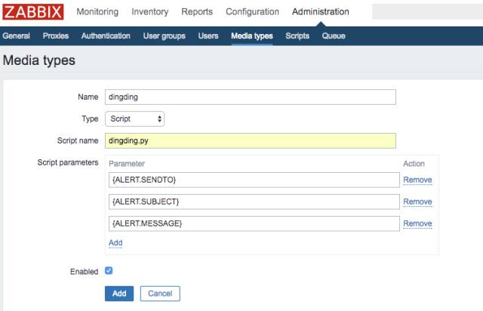This screenshot has height=311, width=483.
Task: Toggle the Enabled checkbox
Action: pos(109,270)
